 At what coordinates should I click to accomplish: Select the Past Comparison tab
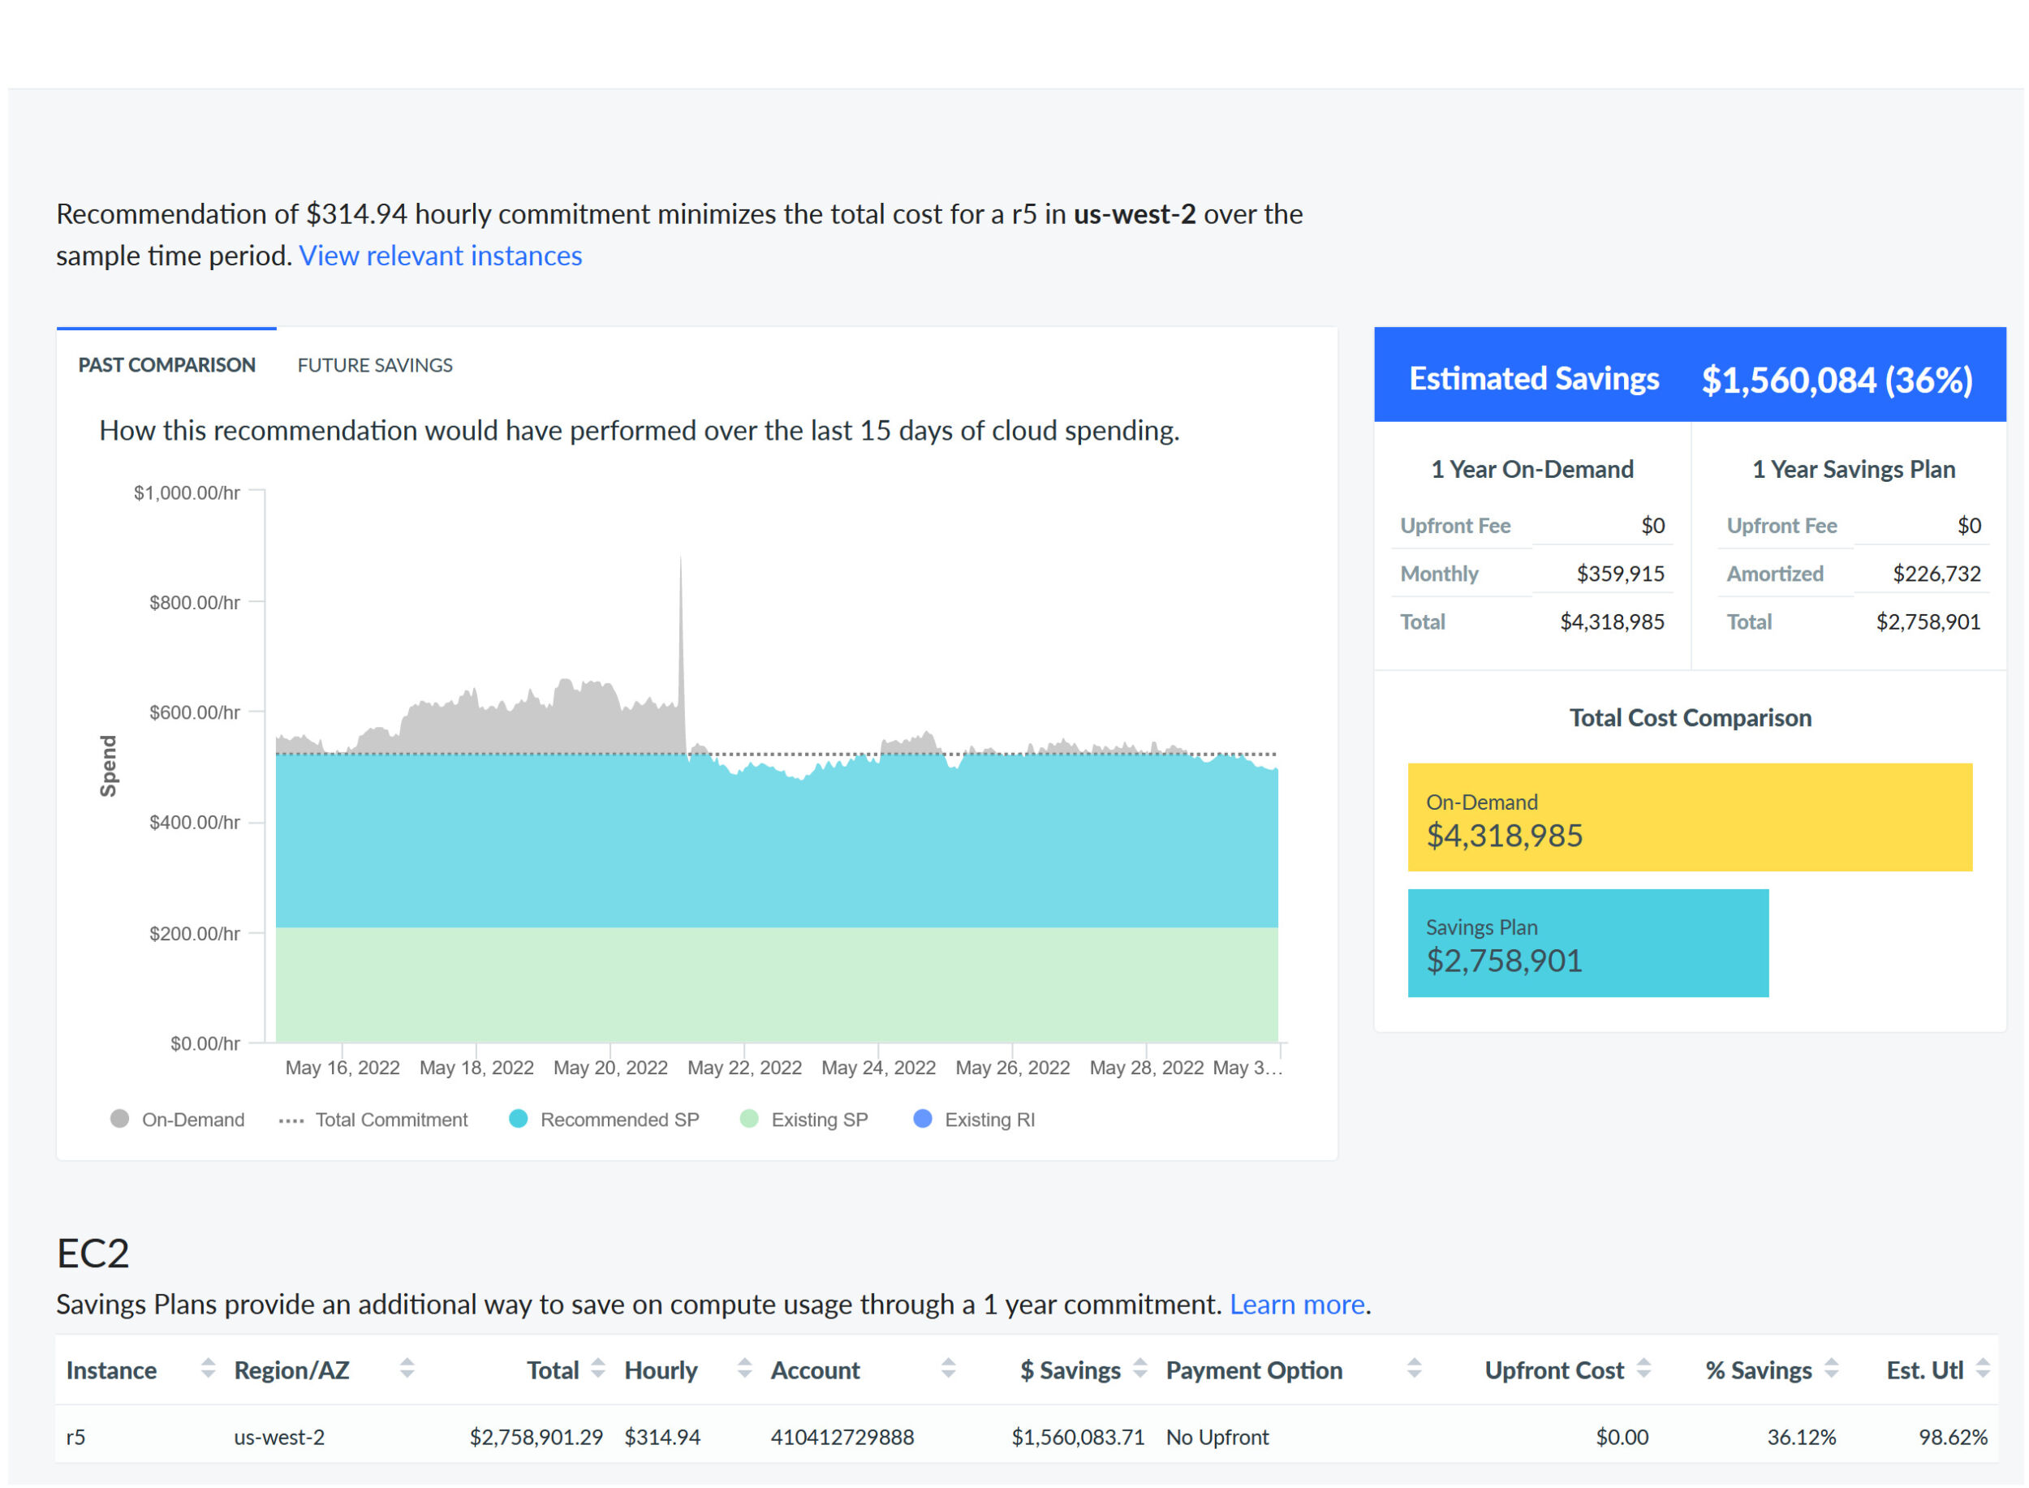point(166,366)
